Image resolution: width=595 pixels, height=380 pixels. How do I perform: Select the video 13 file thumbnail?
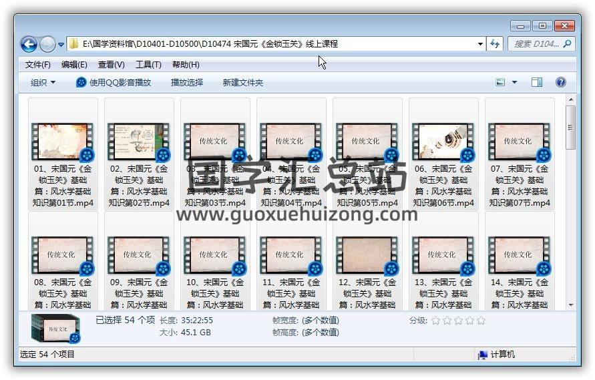click(443, 255)
